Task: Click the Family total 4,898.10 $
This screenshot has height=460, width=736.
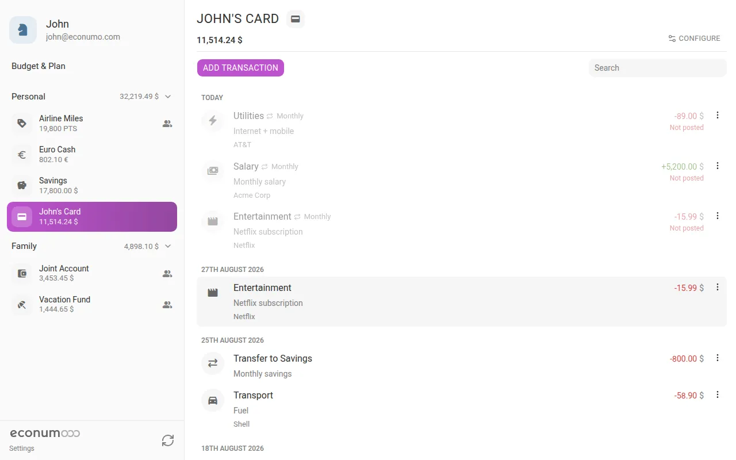Action: [141, 246]
